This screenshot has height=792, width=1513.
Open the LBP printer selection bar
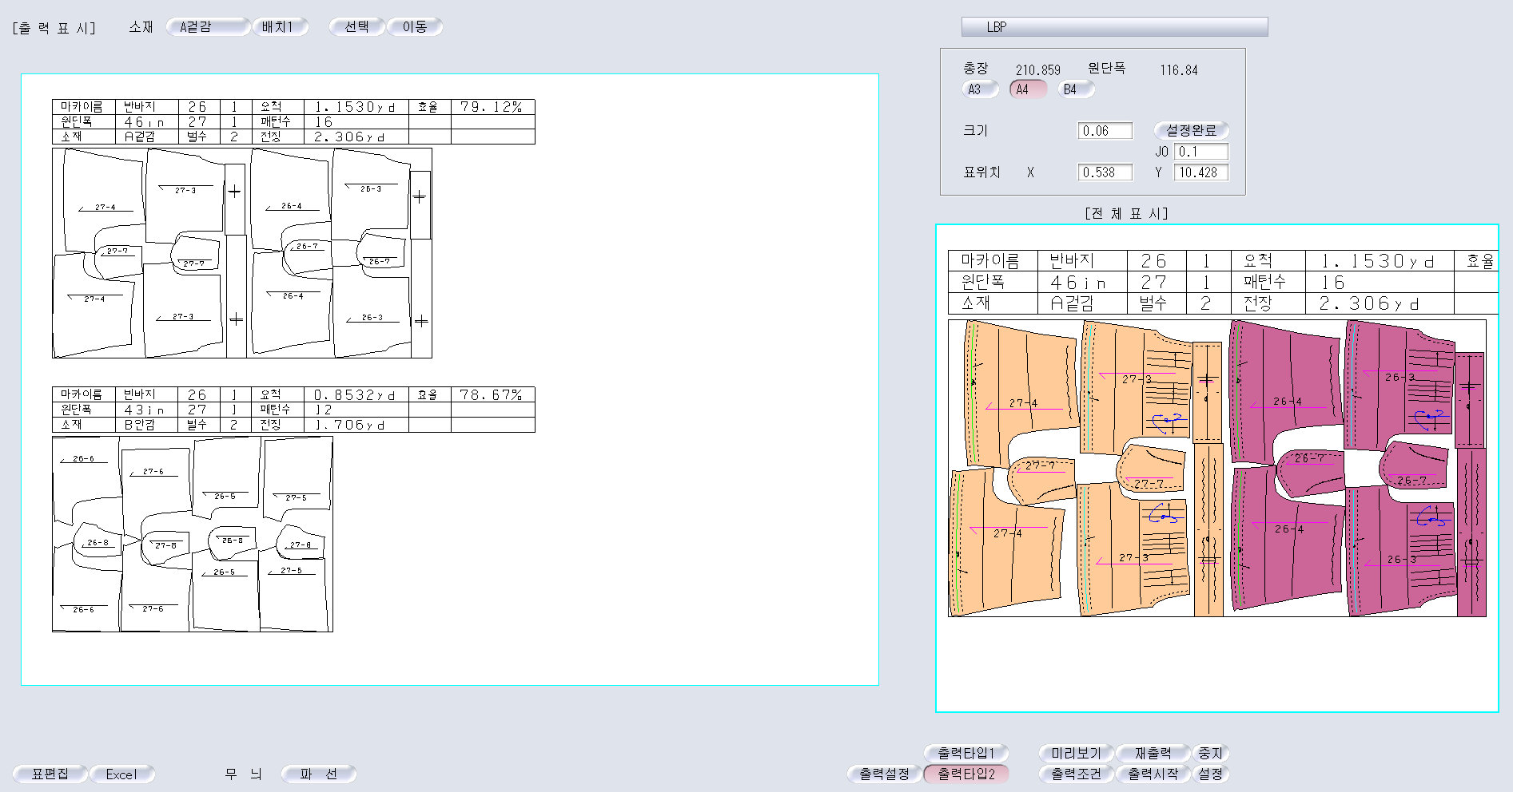pos(1114,27)
